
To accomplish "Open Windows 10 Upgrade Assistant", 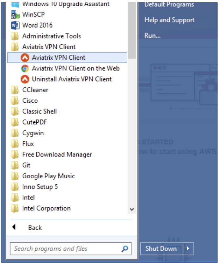I will [66, 4].
